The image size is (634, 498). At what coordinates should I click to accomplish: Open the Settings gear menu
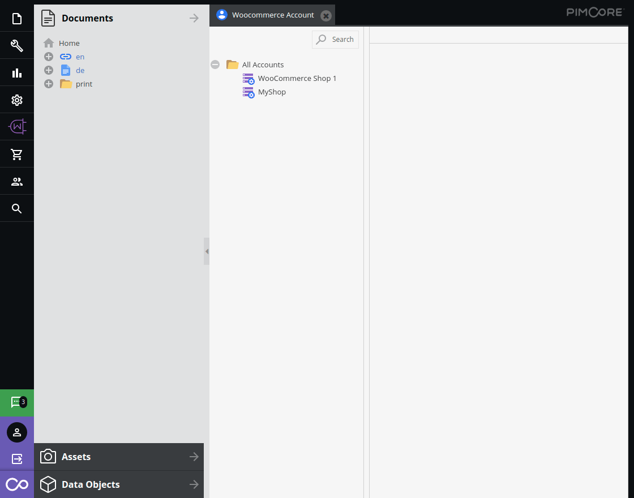(17, 100)
